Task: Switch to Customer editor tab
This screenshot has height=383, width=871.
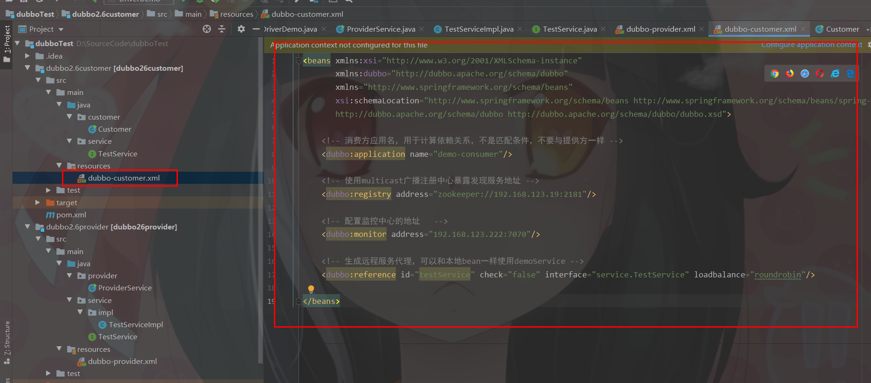Action: tap(837, 29)
